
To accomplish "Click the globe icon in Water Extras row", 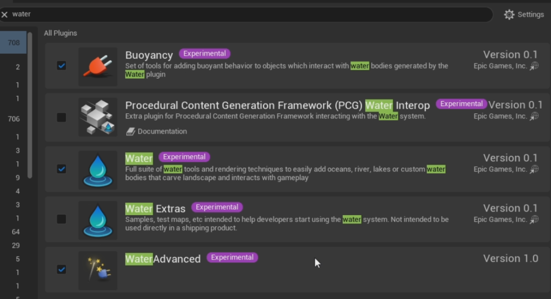I will [534, 219].
